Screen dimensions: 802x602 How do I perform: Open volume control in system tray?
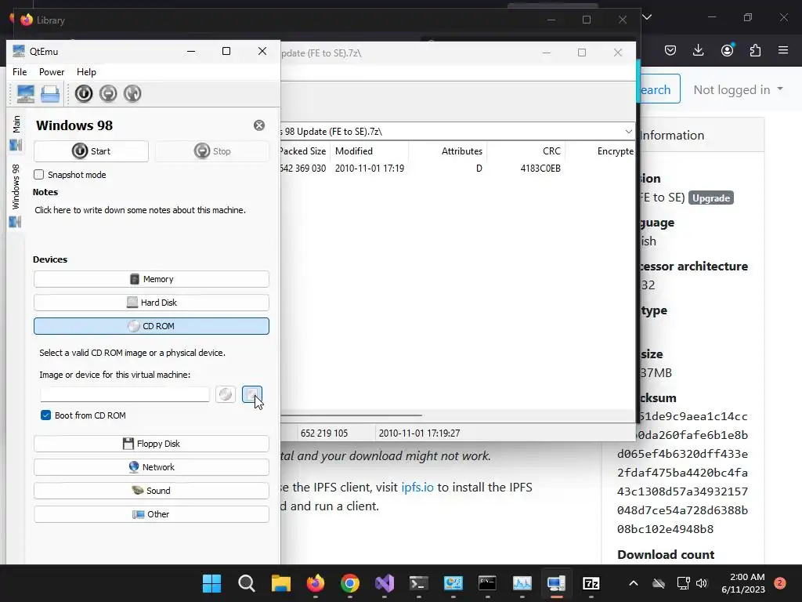[x=702, y=583]
